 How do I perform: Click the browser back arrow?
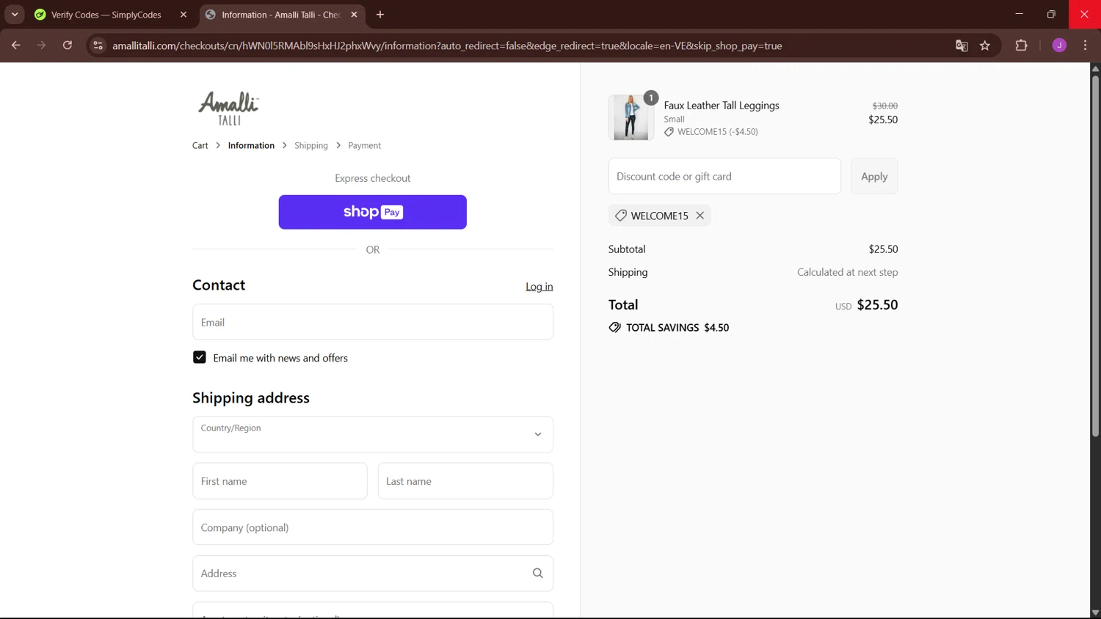[15, 45]
